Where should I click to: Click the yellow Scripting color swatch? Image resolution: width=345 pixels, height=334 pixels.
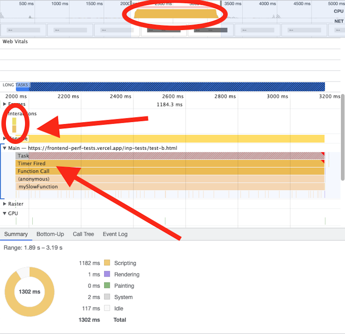tap(107, 263)
